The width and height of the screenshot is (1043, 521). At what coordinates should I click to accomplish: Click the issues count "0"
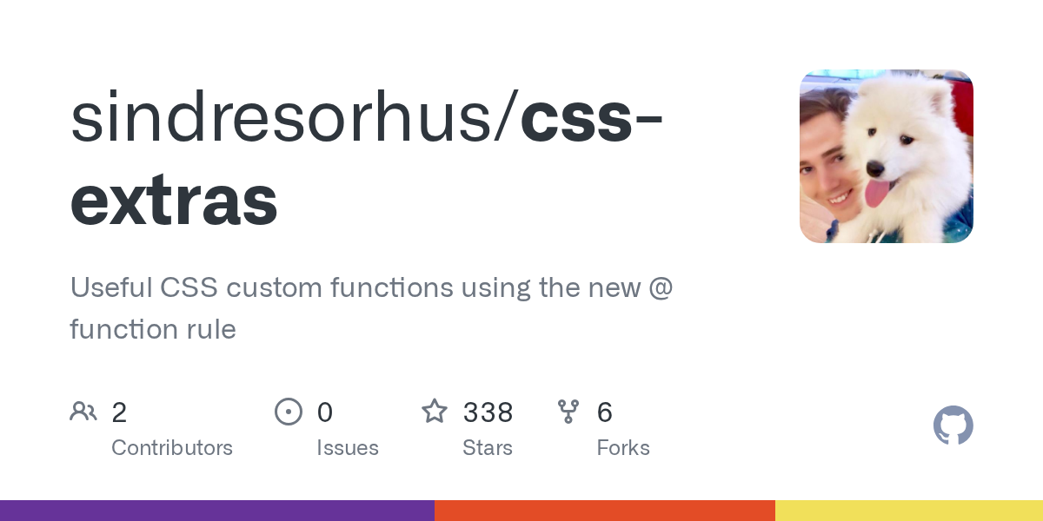[324, 412]
